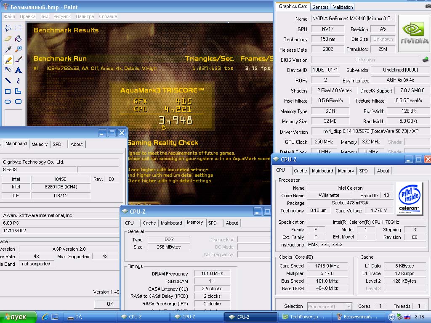Click the Core Speed value 1716.9 MHz
431x323 pixels.
pyautogui.click(x=327, y=266)
